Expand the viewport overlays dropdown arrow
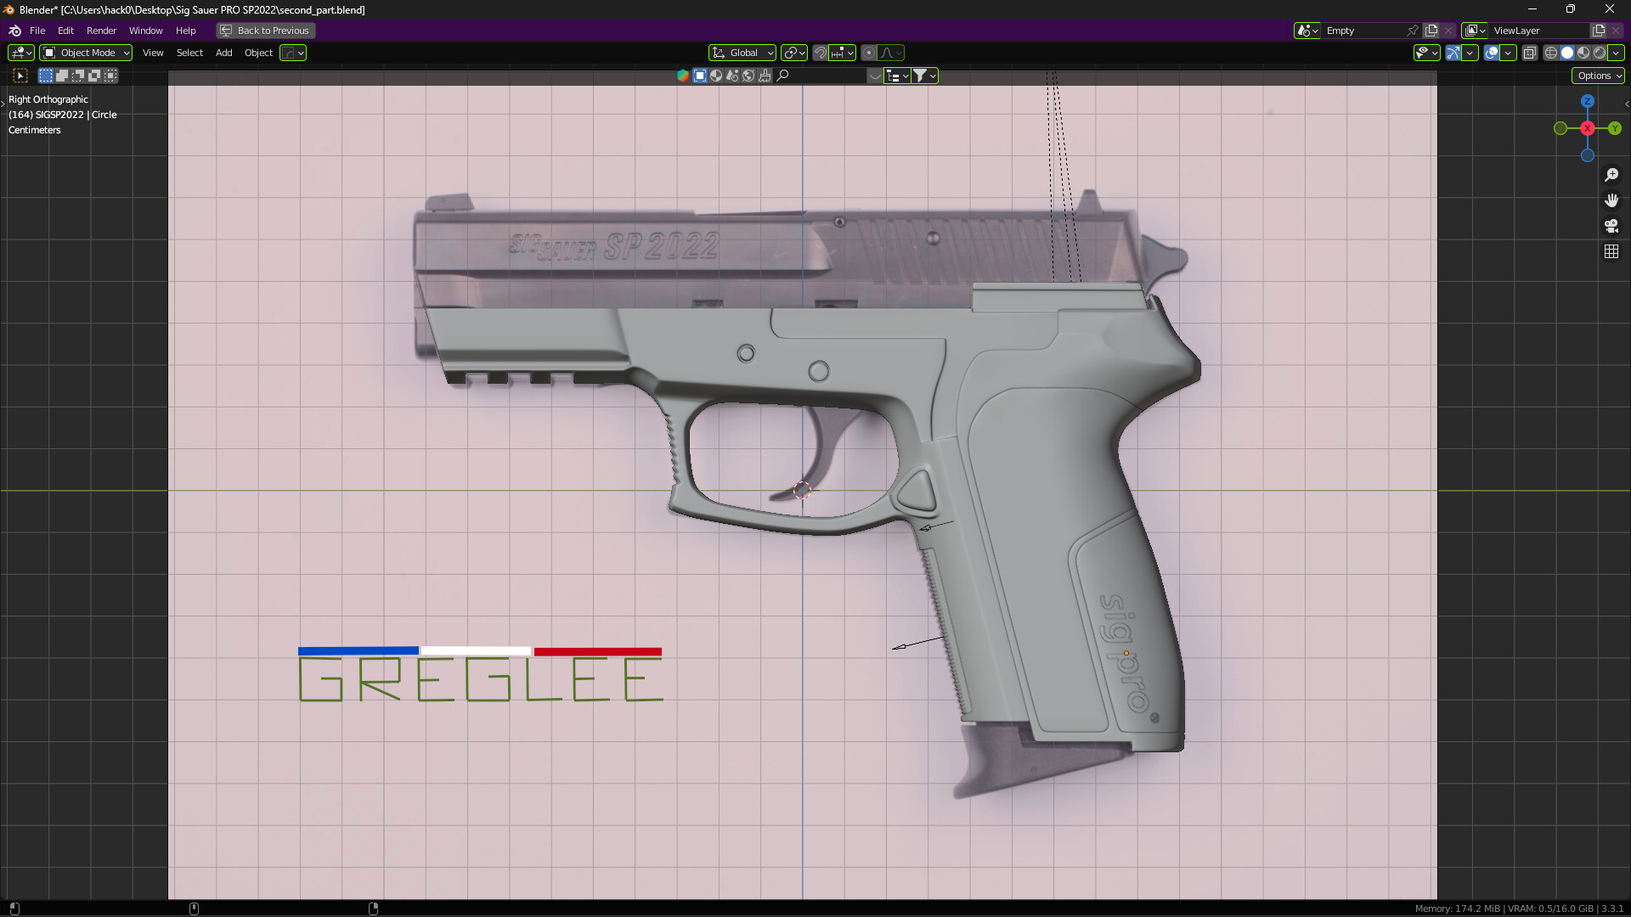1631x917 pixels. [1509, 53]
